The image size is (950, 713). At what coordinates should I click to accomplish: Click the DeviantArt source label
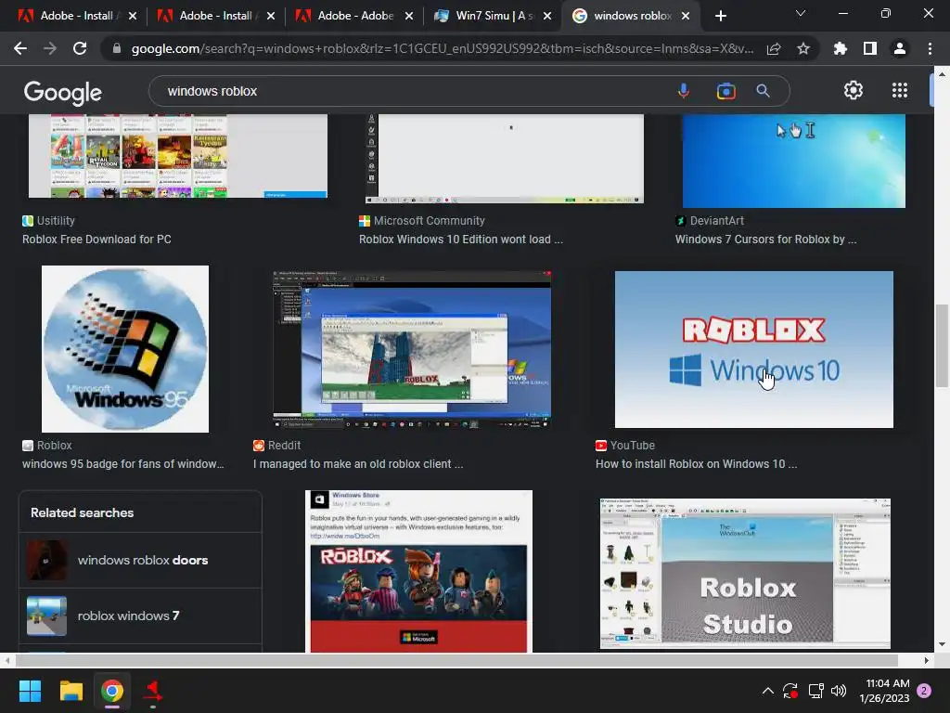click(717, 221)
